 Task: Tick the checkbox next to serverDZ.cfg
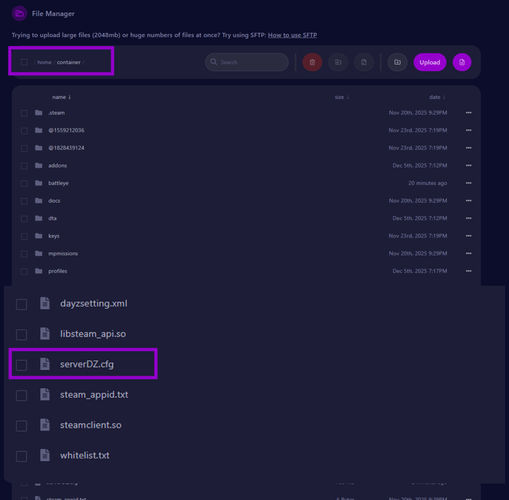tap(21, 365)
